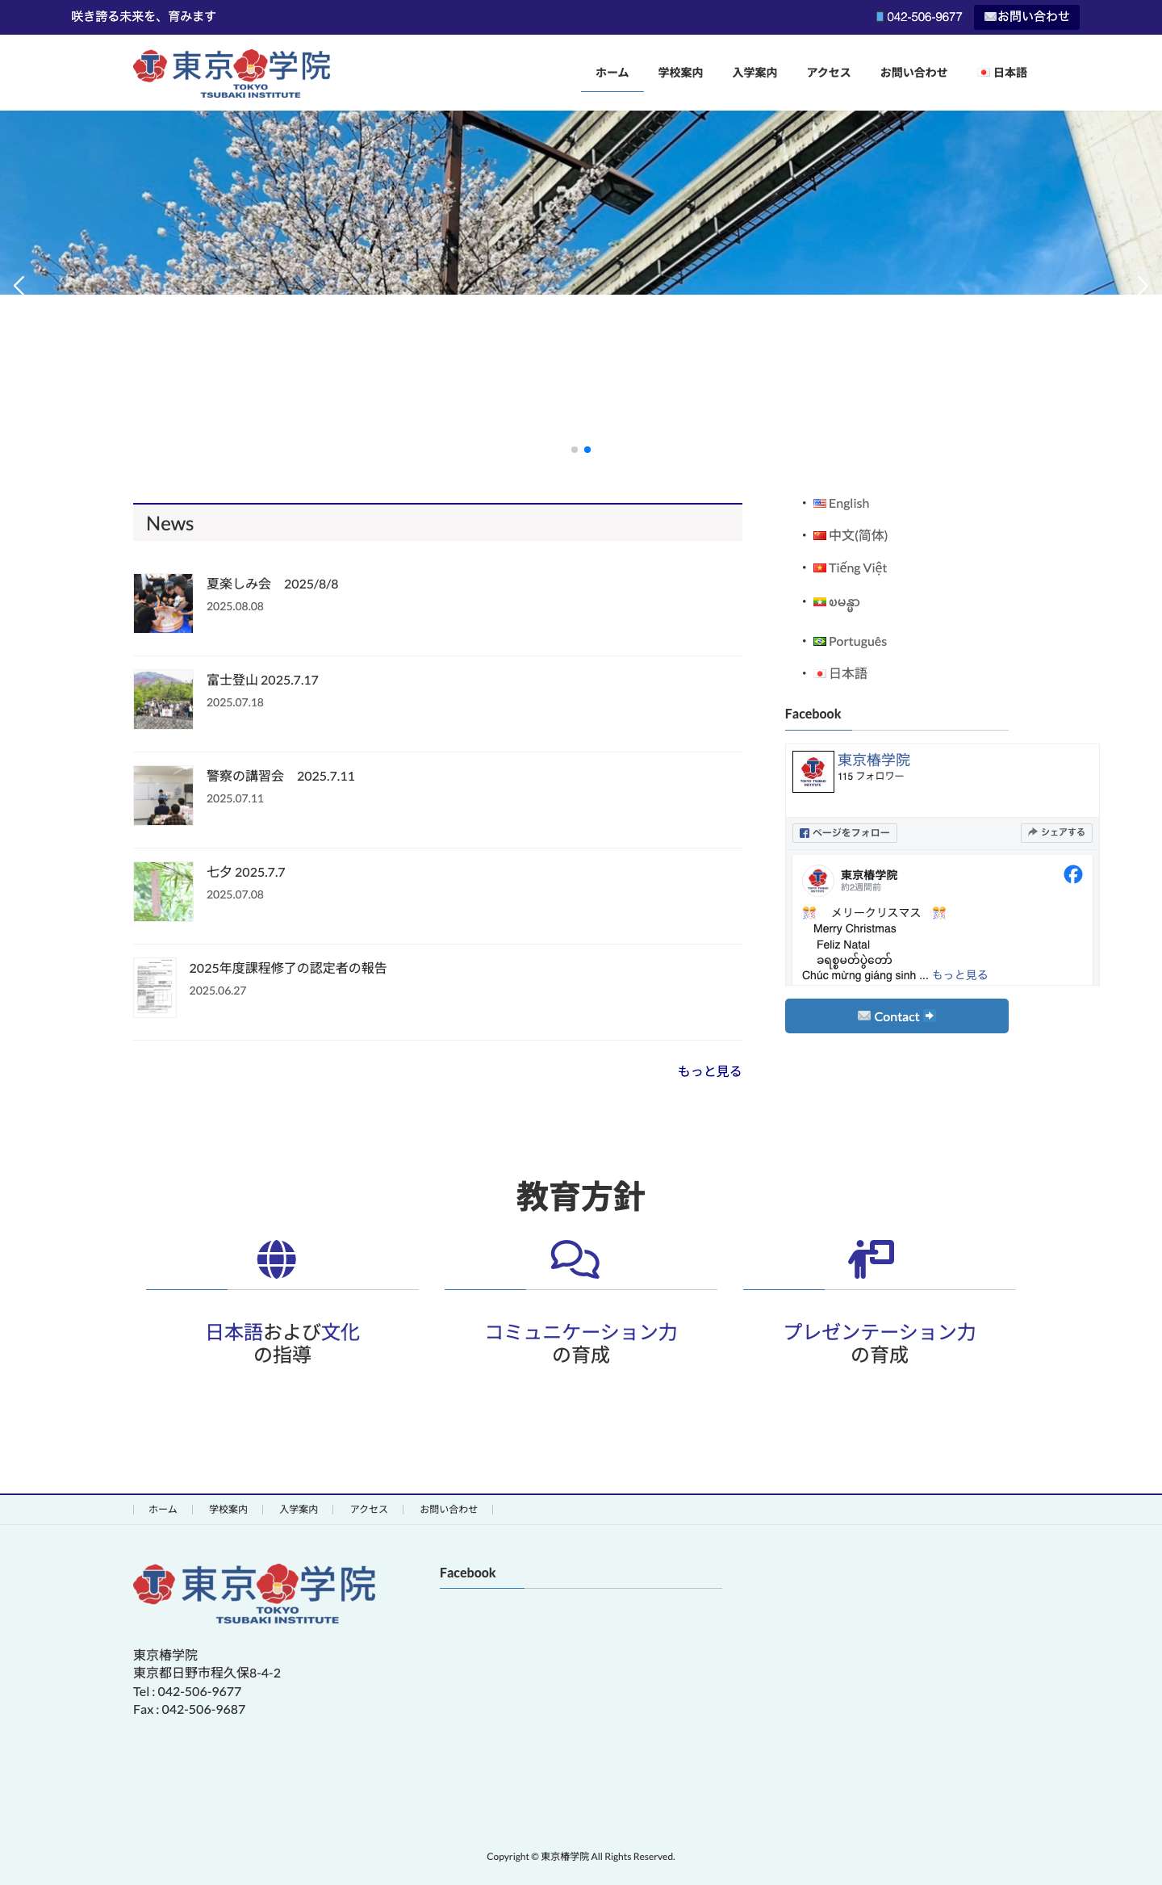Click the envelope icon on お問い合わせ button
Image resolution: width=1162 pixels, height=1885 pixels.
pos(990,17)
